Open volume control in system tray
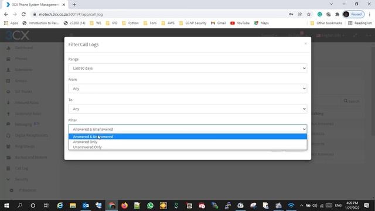The width and height of the screenshot is (375, 211). coord(315,206)
